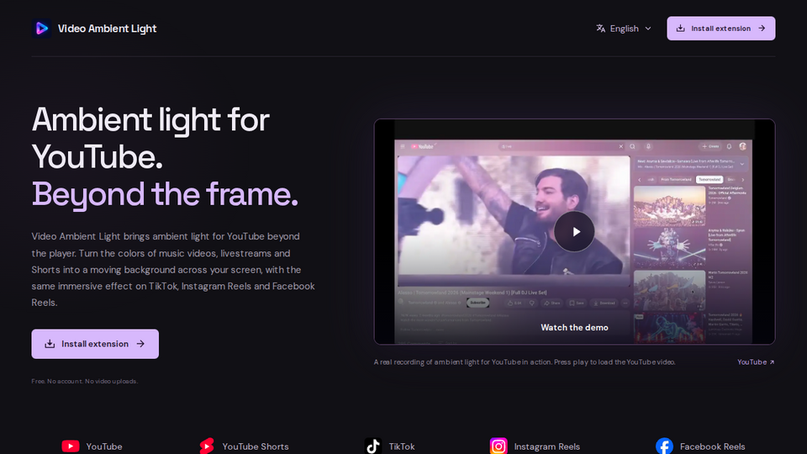The image size is (807, 454).
Task: Click the demo caption about real recording
Action: (x=525, y=362)
